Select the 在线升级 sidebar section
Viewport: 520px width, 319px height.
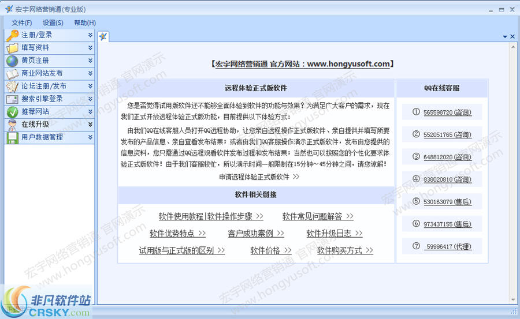50,125
